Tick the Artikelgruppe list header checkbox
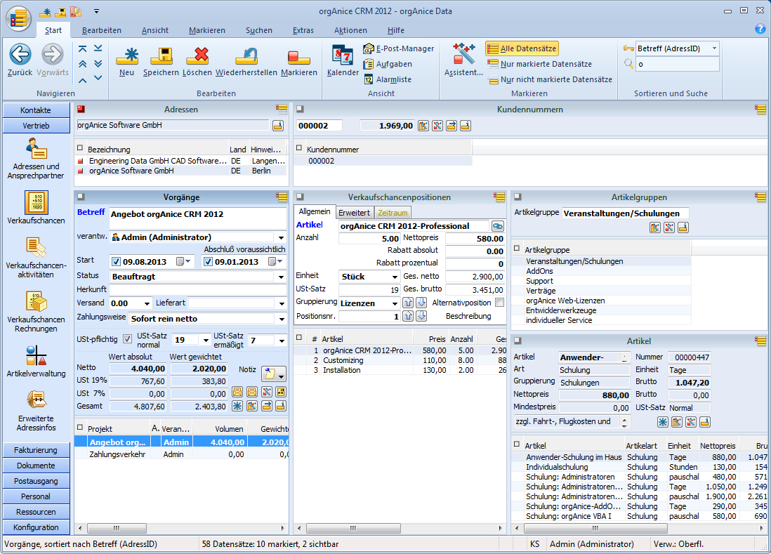This screenshot has width=771, height=554. [x=517, y=249]
